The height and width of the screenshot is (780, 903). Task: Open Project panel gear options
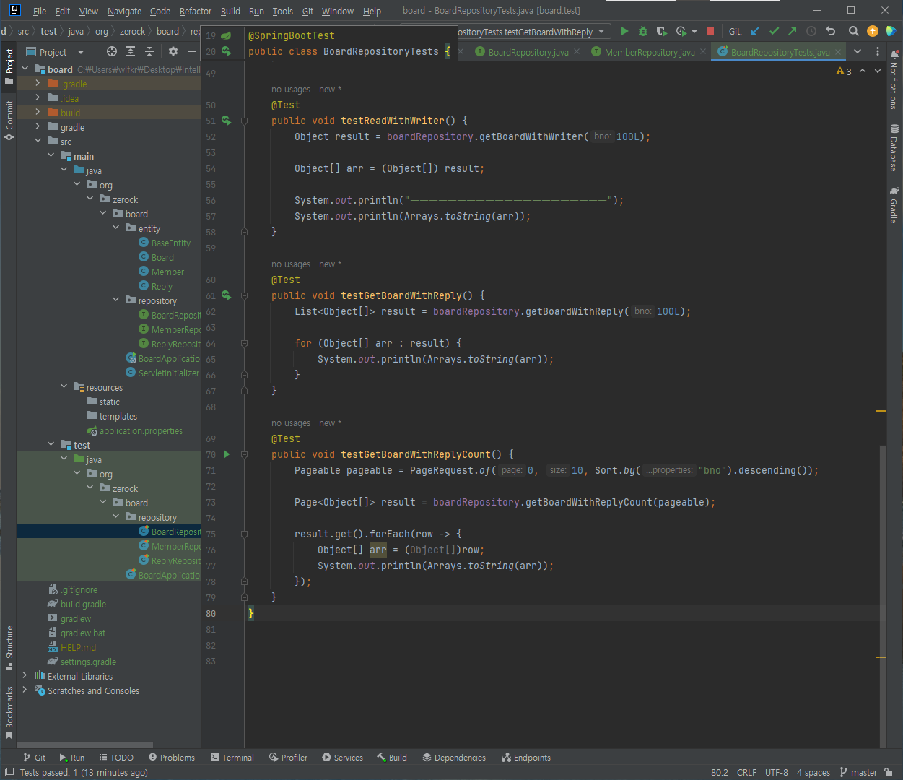173,51
